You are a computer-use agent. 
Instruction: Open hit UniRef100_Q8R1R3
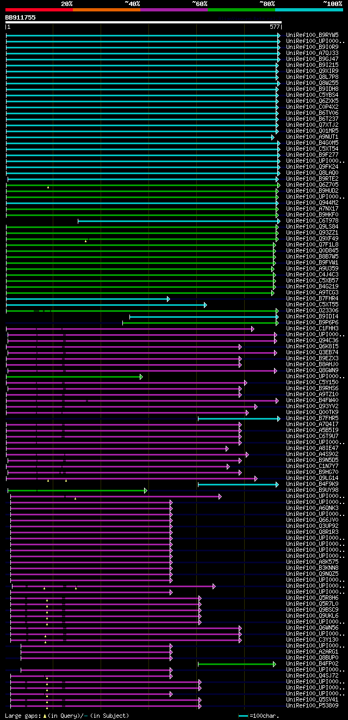pyautogui.click(x=312, y=532)
